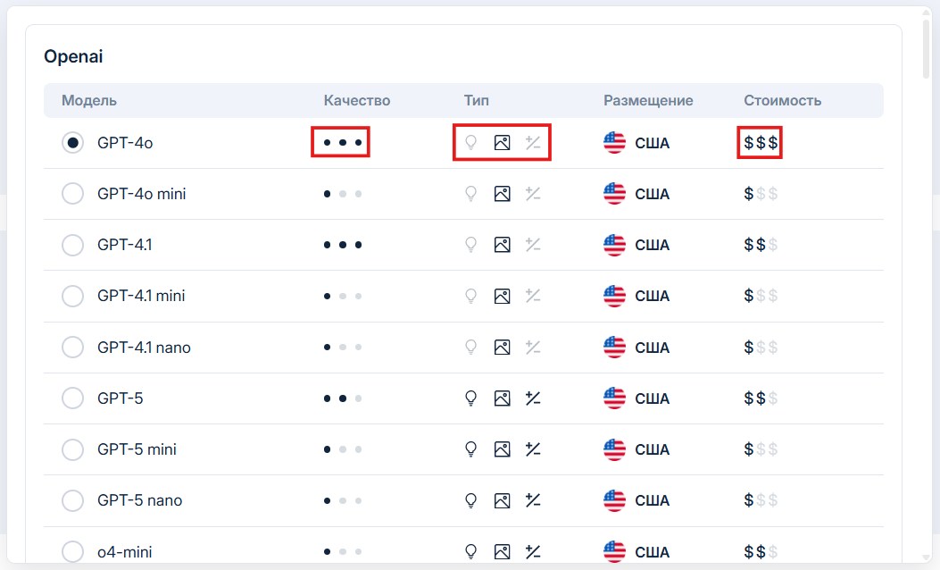Select the GPT-5 model radio button

(x=72, y=398)
